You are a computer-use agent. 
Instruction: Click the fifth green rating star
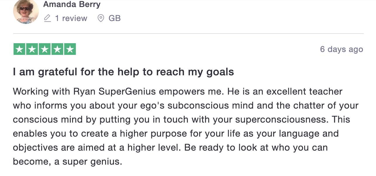(x=70, y=49)
